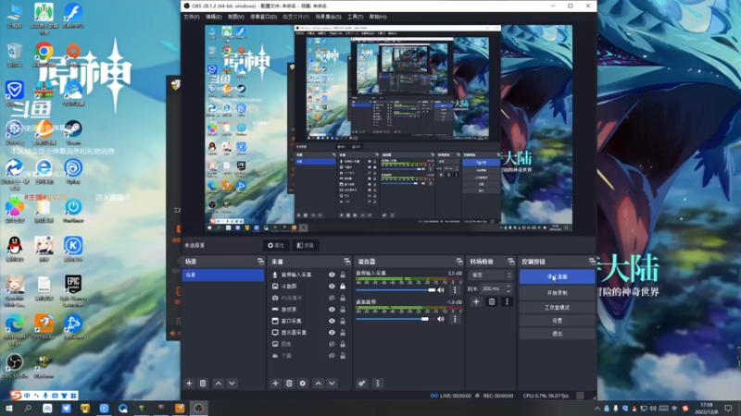Open the Recycle Bin desktop icon
The image size is (741, 416).
click(15, 55)
